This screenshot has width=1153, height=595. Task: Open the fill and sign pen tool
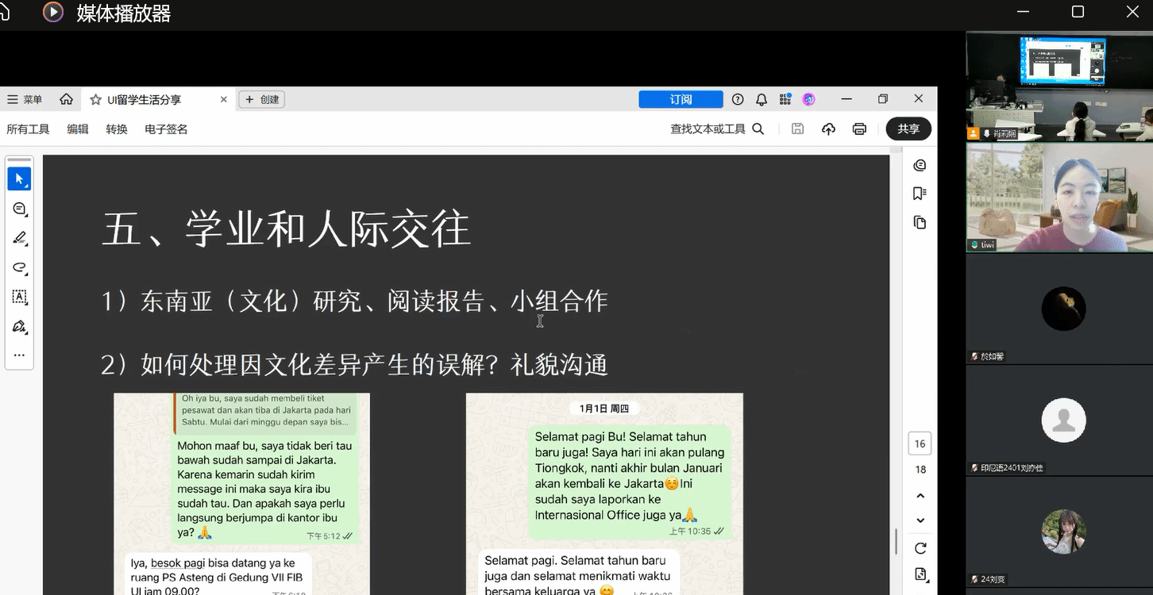19,326
